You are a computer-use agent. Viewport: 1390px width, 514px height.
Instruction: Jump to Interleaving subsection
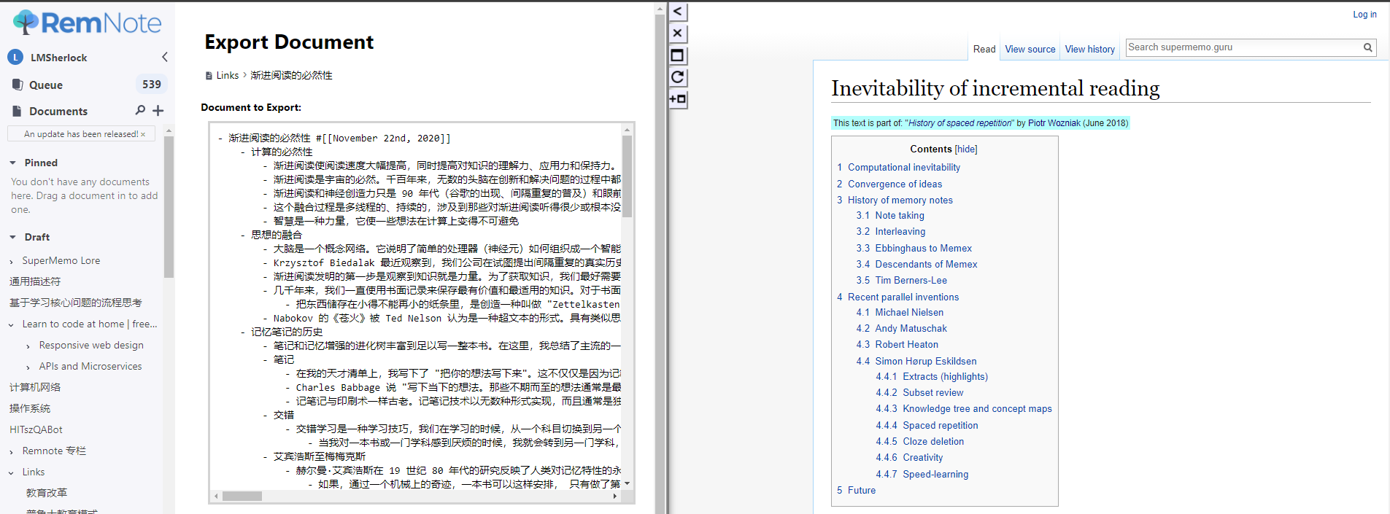[x=900, y=231]
